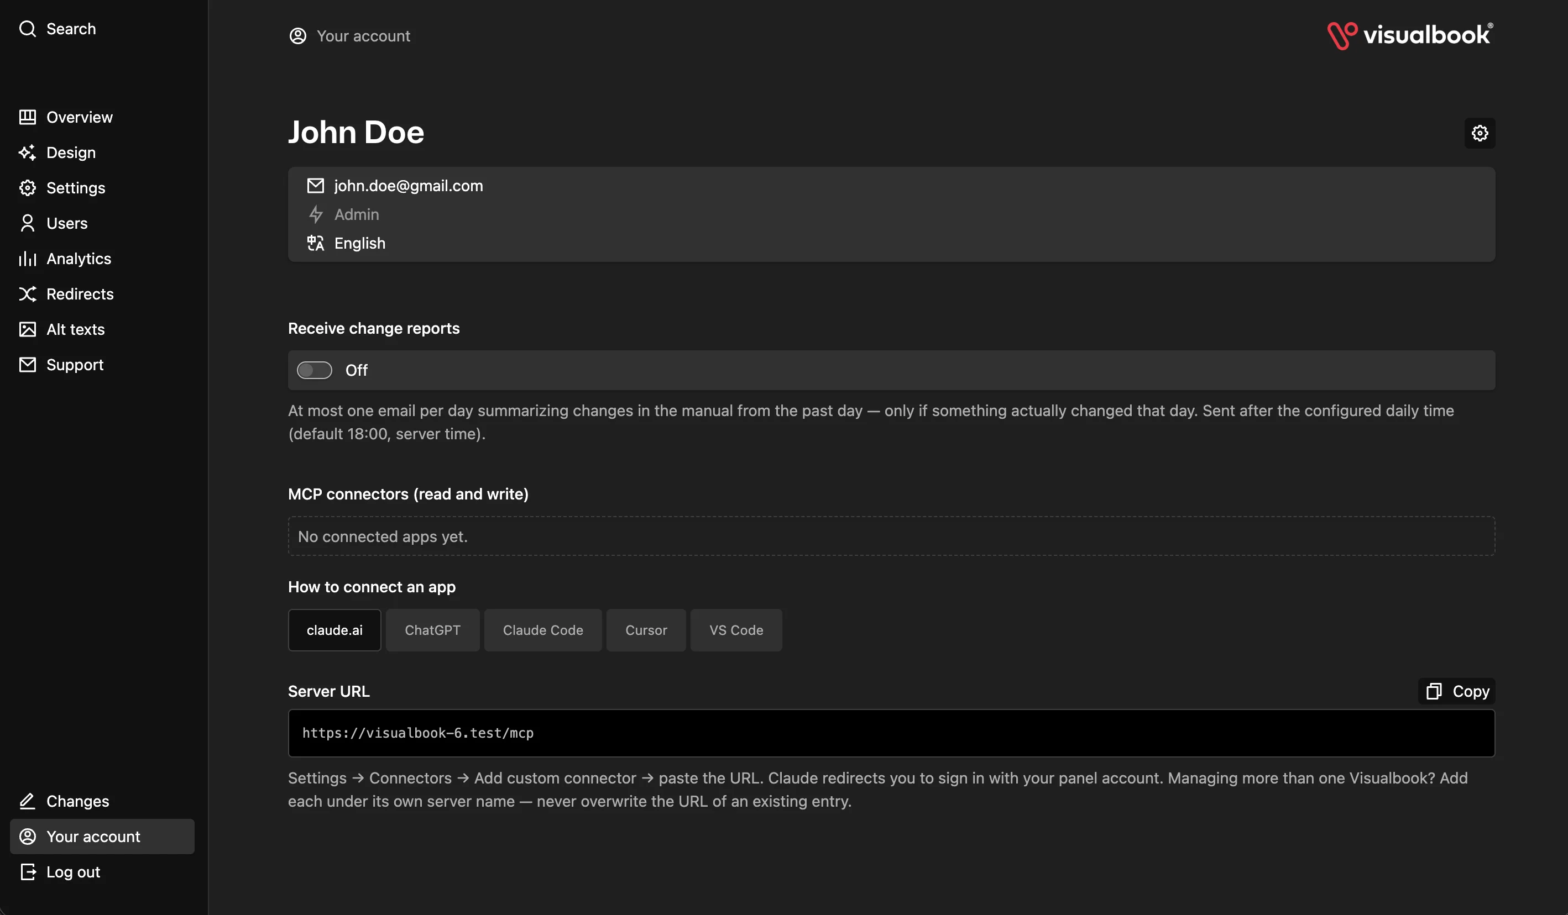Click the Redirects shuffle icon
This screenshot has width=1568, height=915.
click(28, 294)
